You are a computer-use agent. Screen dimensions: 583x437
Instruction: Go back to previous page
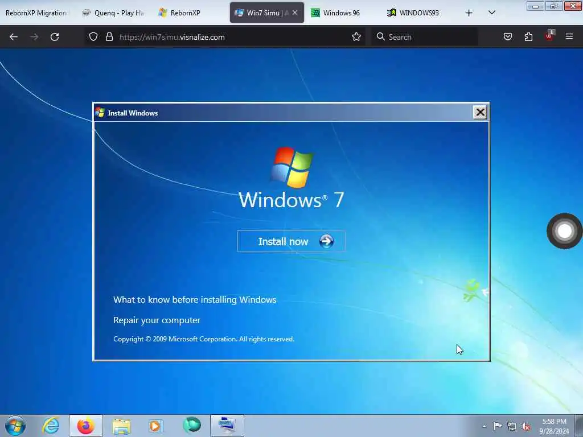[14, 37]
